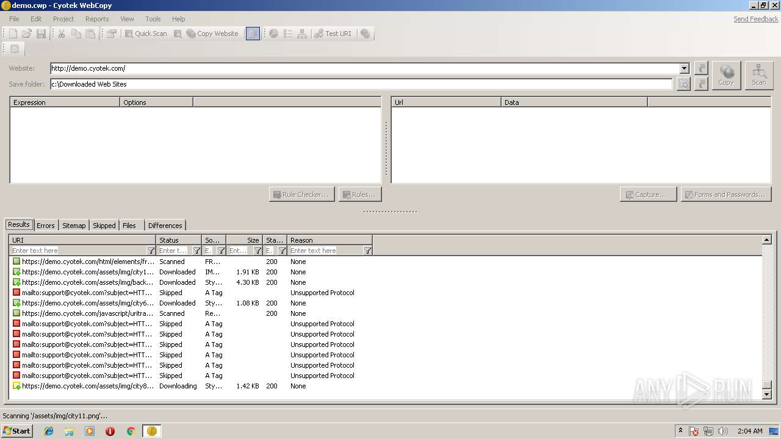Open the Help menu
This screenshot has height=439, width=781.
(x=178, y=19)
